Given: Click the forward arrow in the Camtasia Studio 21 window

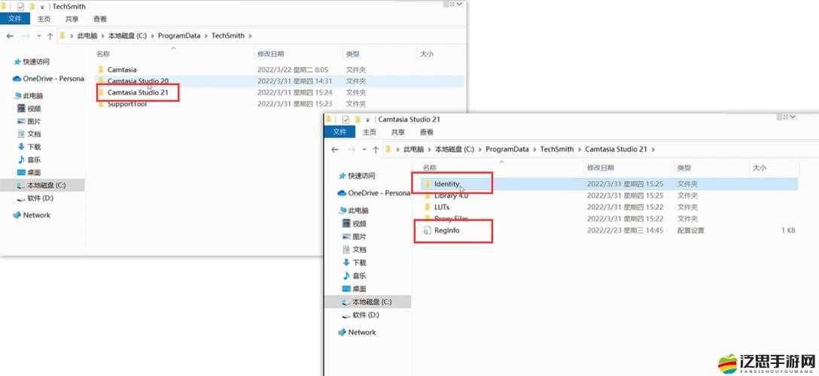Looking at the screenshot, I should point(351,149).
